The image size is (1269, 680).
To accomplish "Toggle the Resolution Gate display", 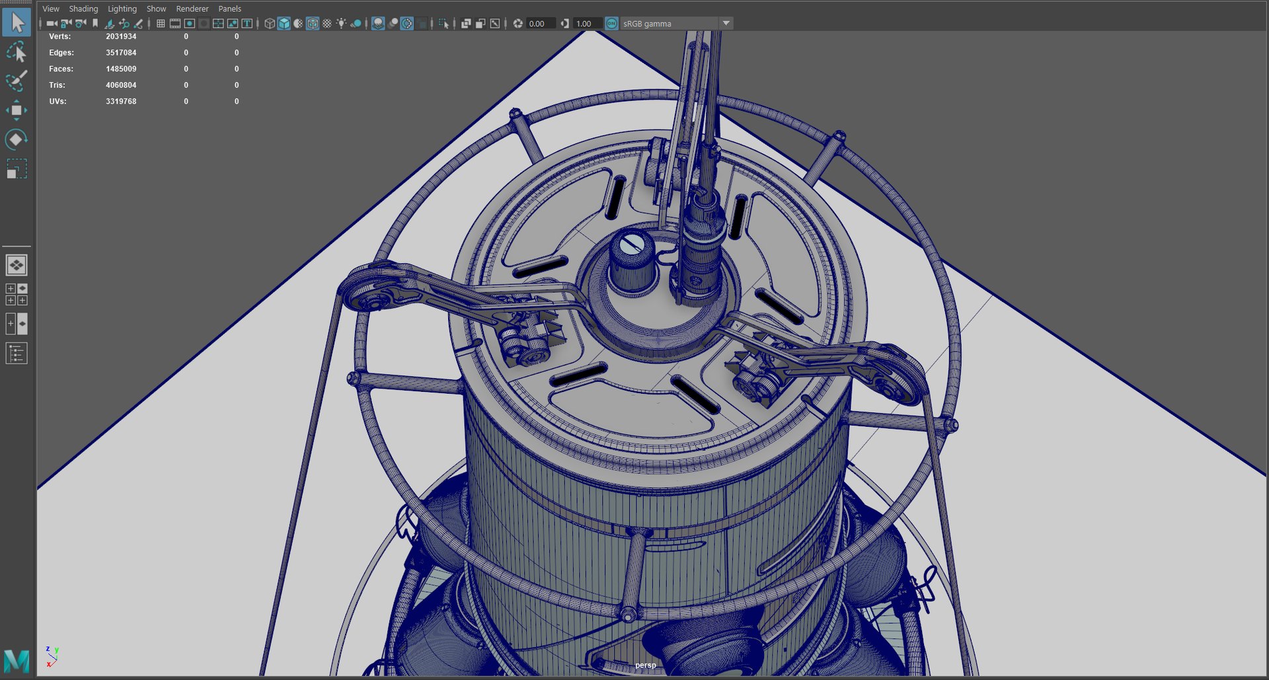I will pos(190,23).
